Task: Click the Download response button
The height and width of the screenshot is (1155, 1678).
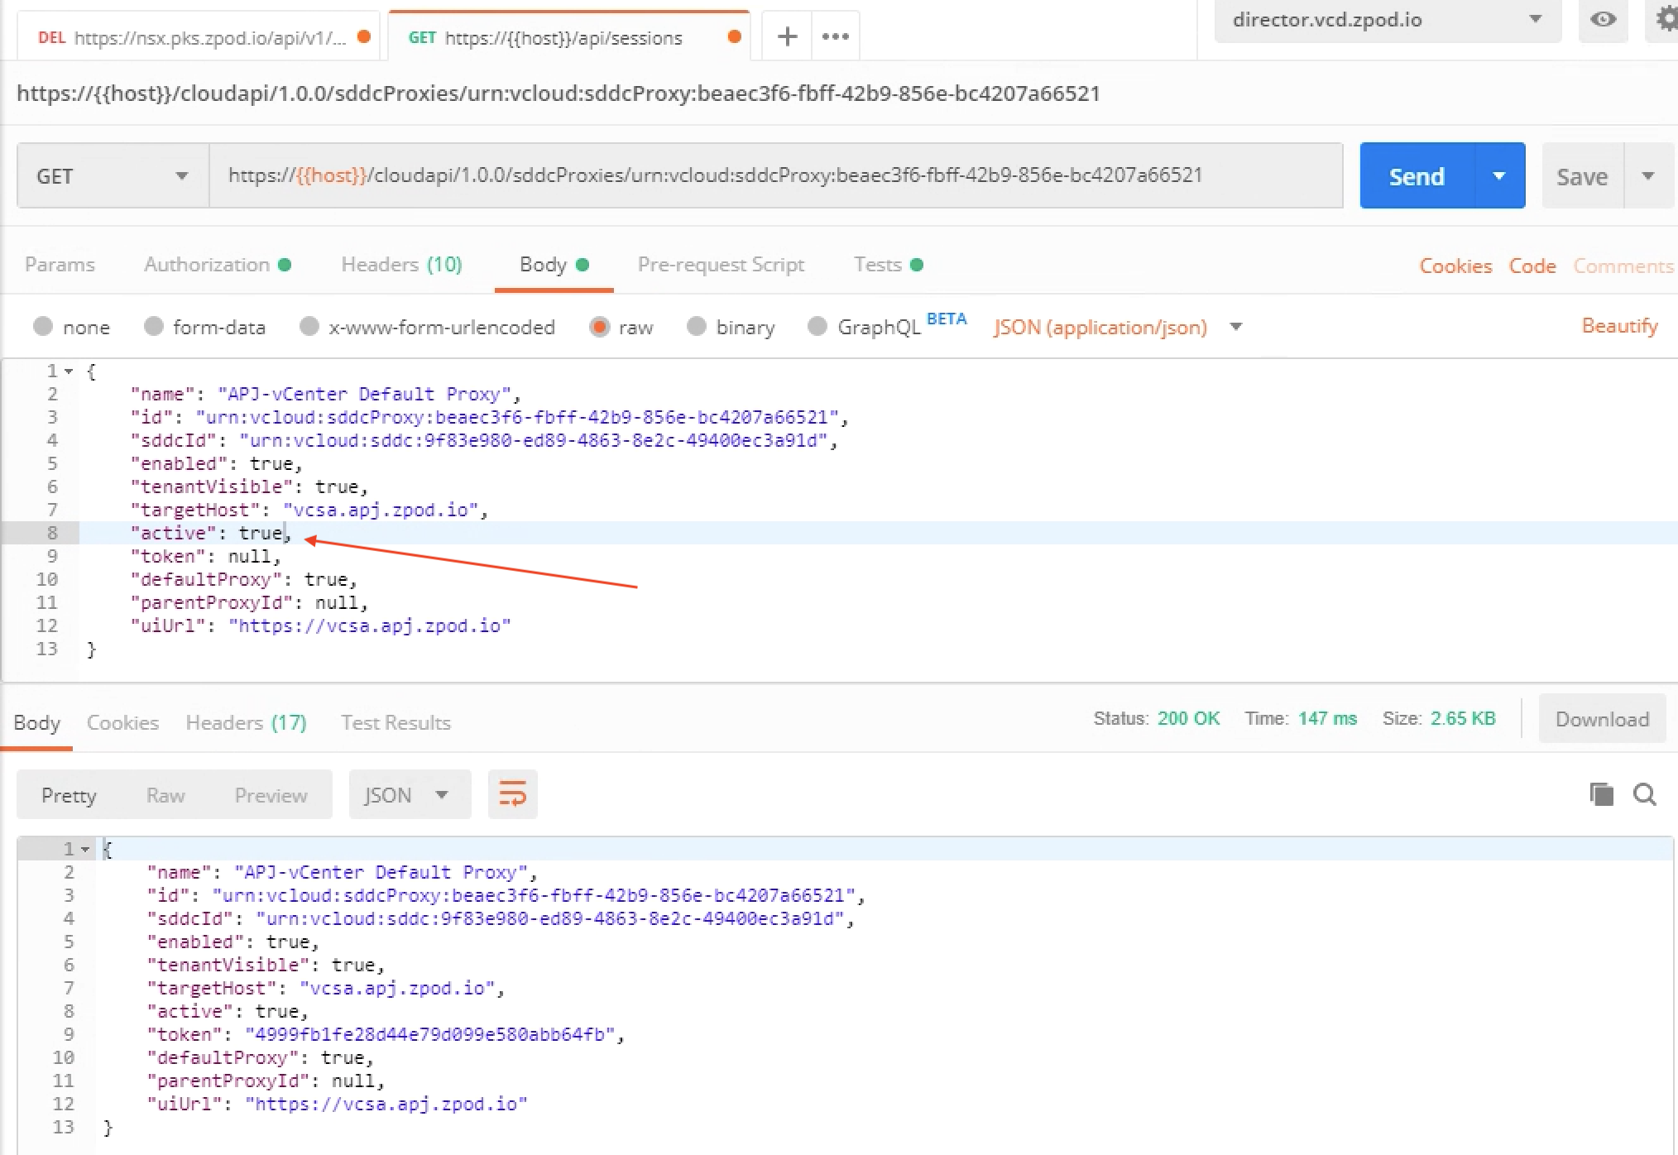Action: tap(1601, 719)
